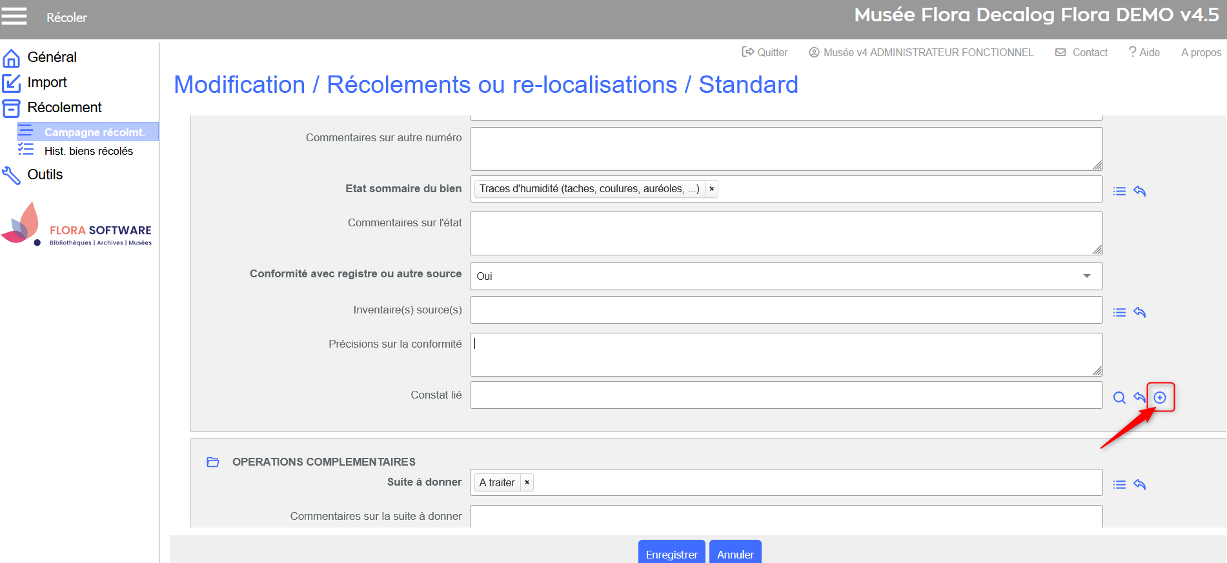
Task: Click the reset arrow beside Suite à donner
Action: click(x=1139, y=484)
